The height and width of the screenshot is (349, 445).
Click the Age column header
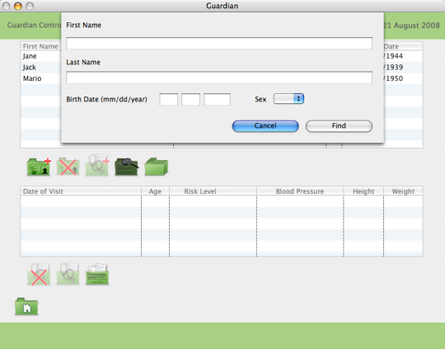(155, 191)
